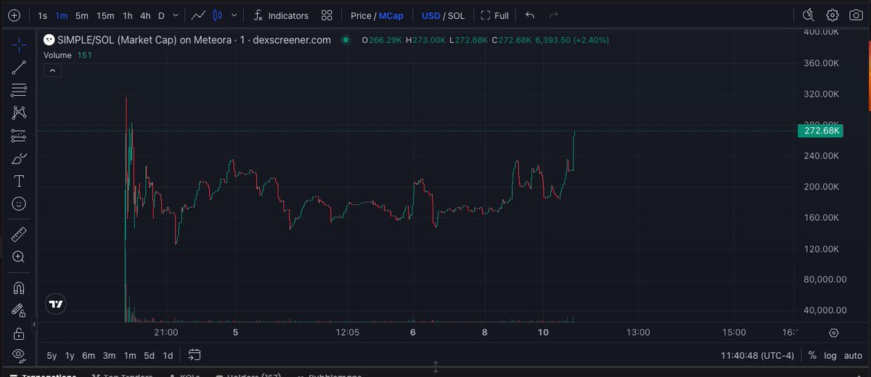The height and width of the screenshot is (377, 871).
Task: Redo the chart action
Action: [x=554, y=15]
